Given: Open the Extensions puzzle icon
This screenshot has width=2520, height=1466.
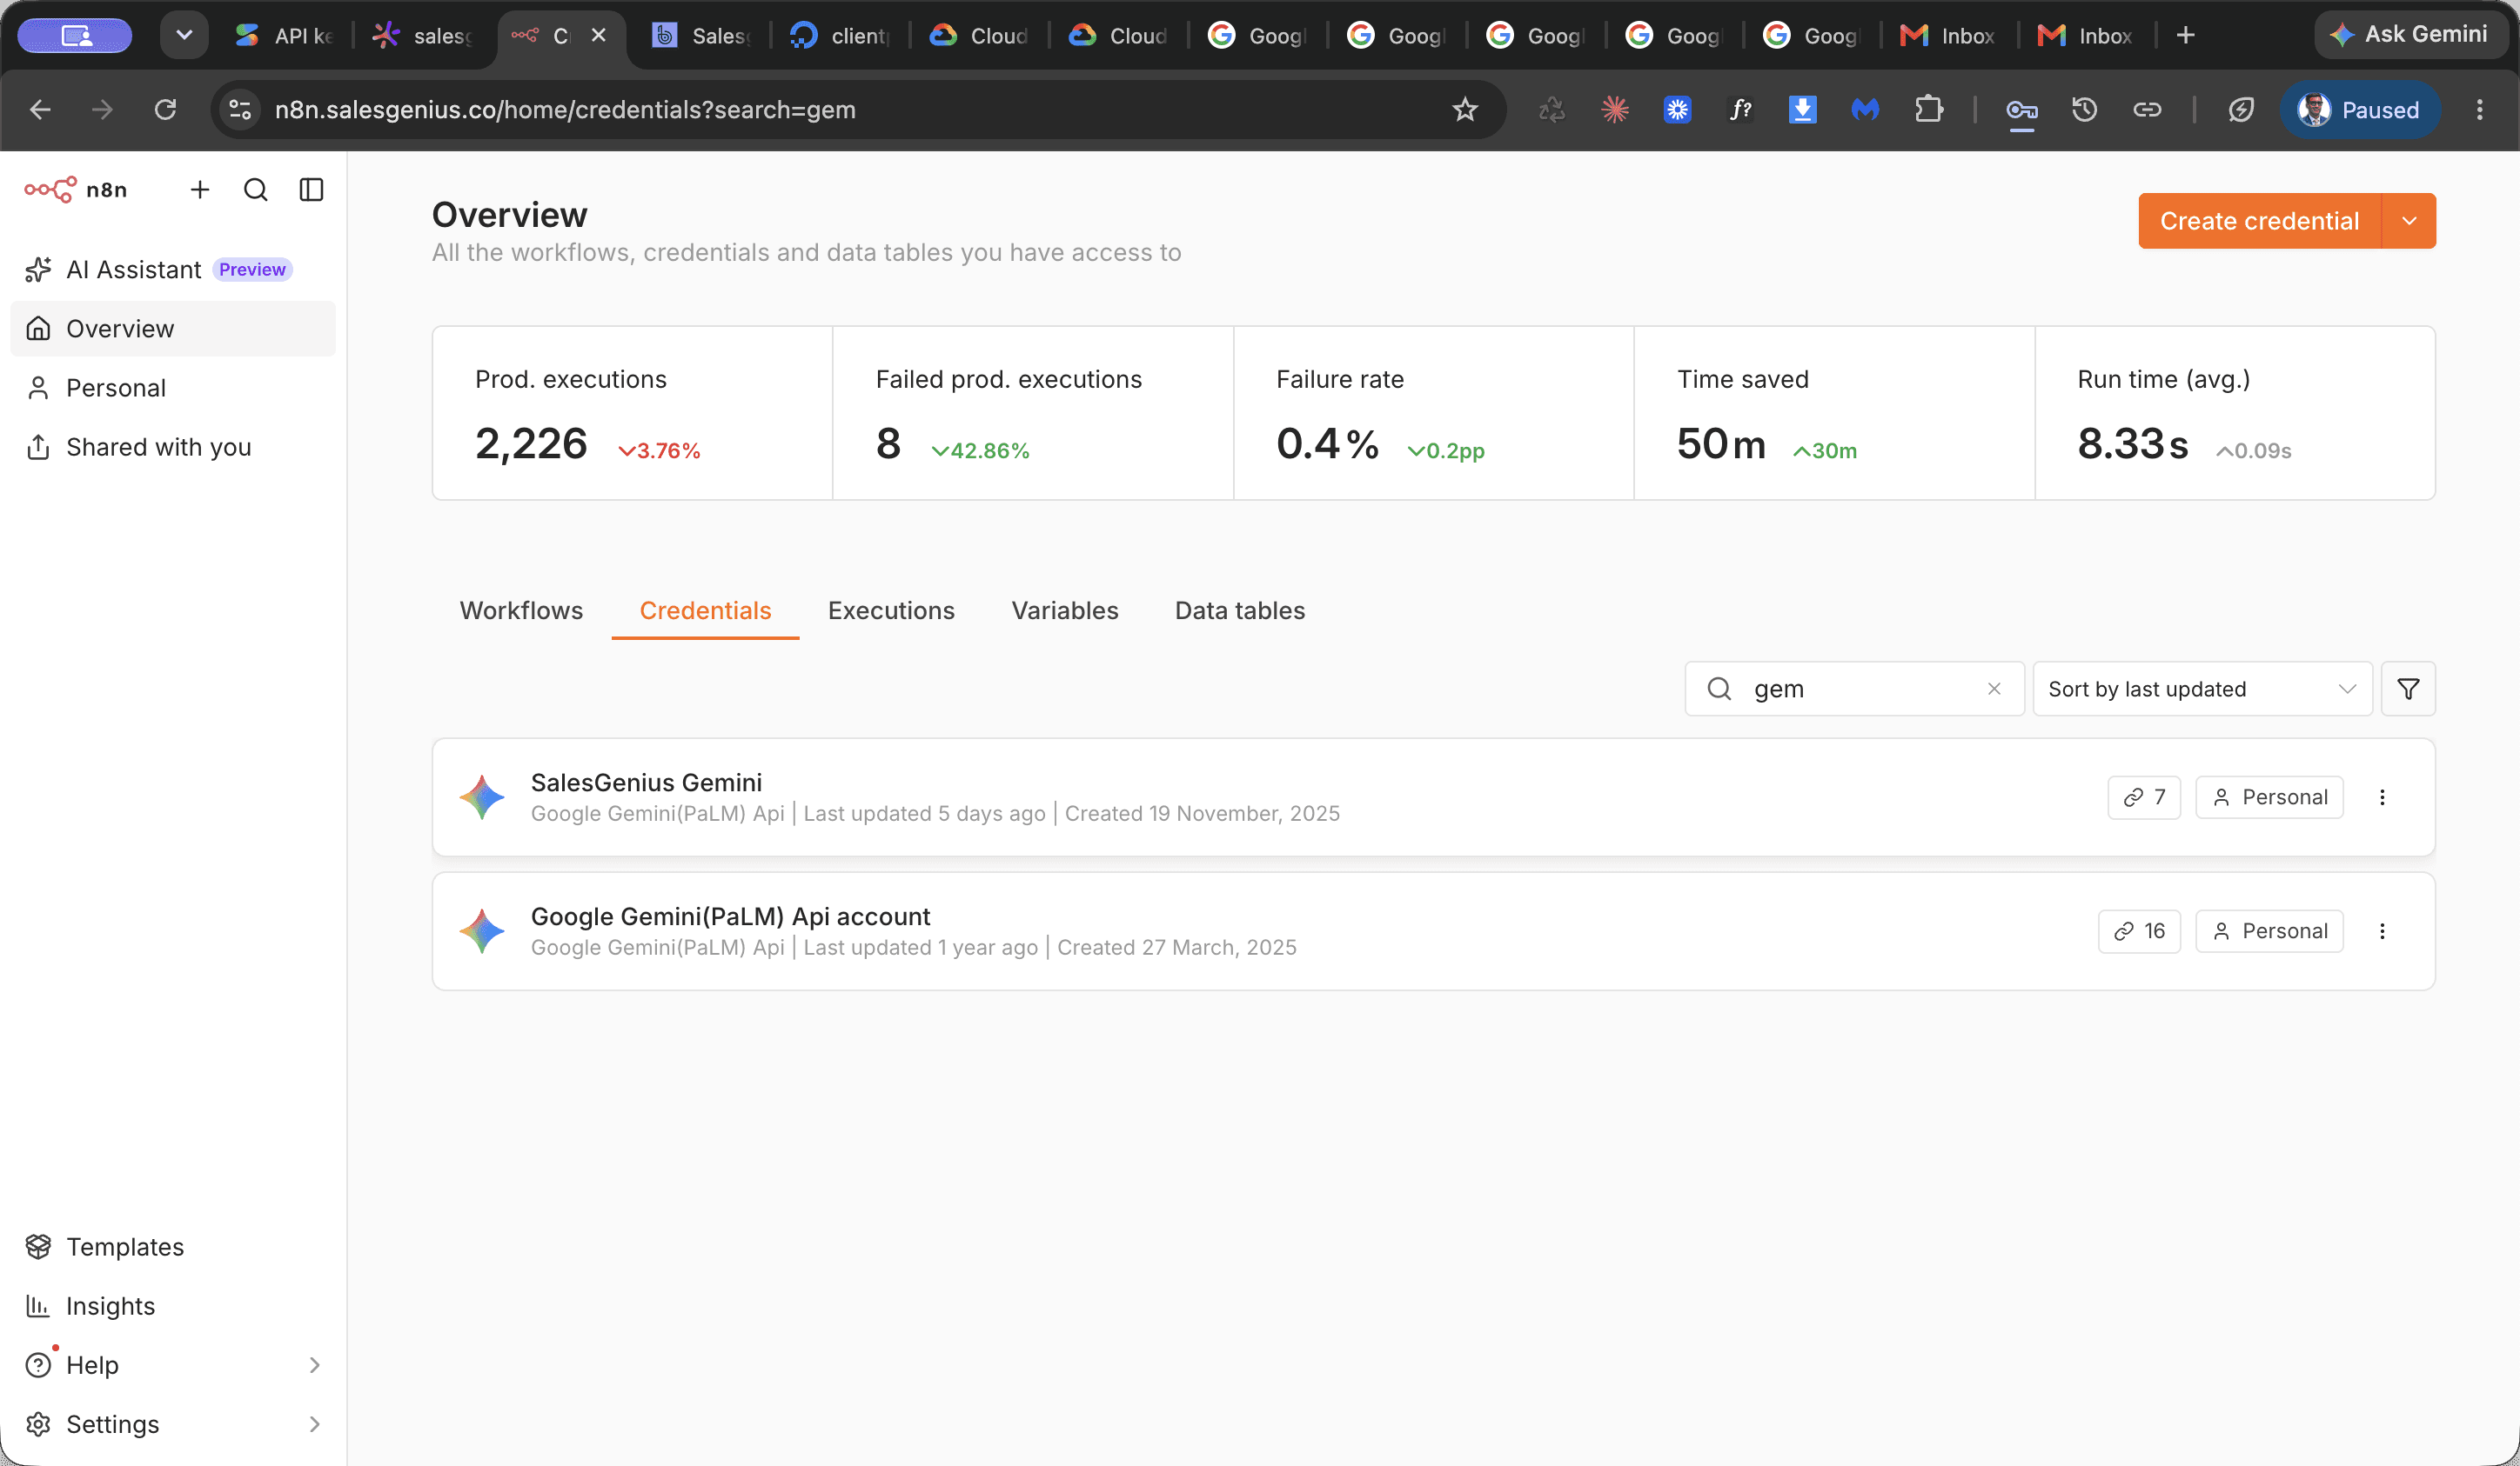Looking at the screenshot, I should pyautogui.click(x=1928, y=110).
